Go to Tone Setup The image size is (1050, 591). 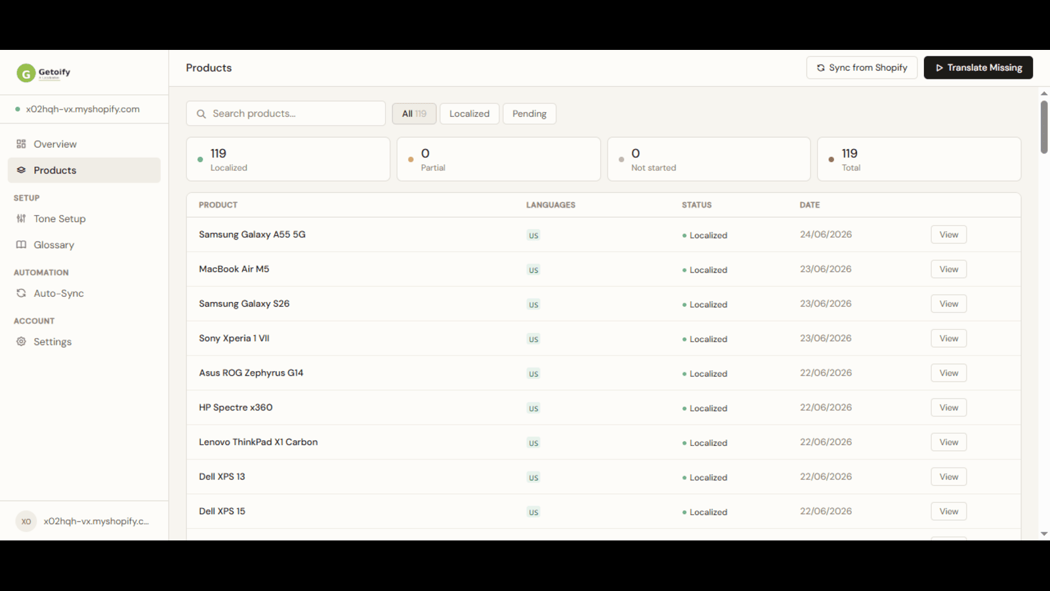[x=84, y=219]
